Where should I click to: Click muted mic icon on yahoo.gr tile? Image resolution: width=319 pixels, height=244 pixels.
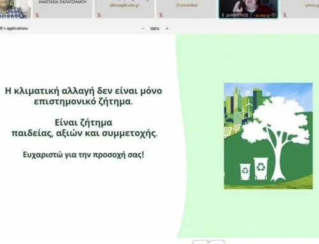(x=285, y=15)
